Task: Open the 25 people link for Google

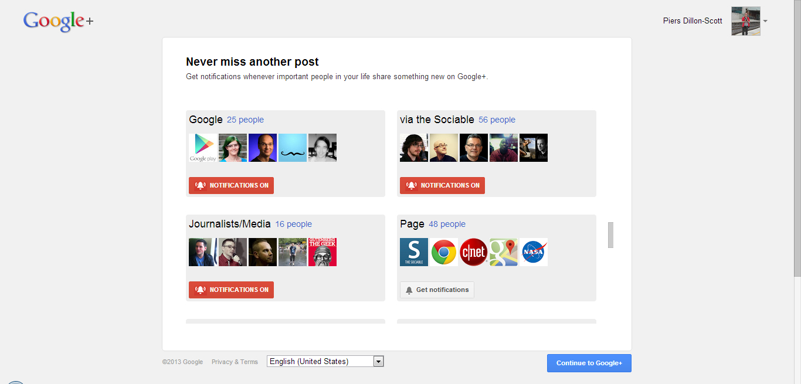Action: pyautogui.click(x=245, y=120)
